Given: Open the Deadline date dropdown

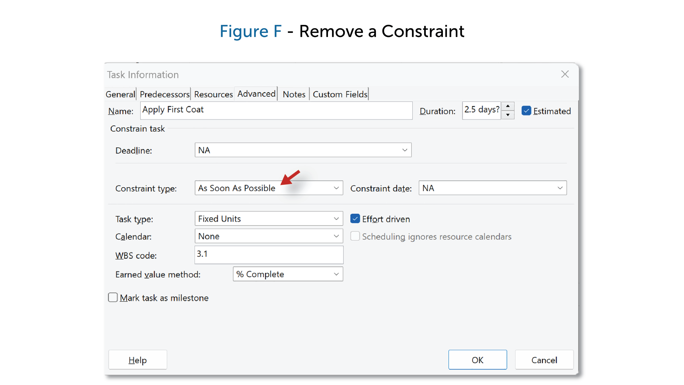Looking at the screenshot, I should [x=404, y=150].
